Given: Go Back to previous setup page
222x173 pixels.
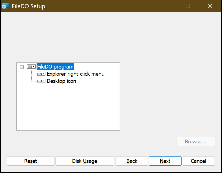Looking at the screenshot, I should tap(132, 161).
